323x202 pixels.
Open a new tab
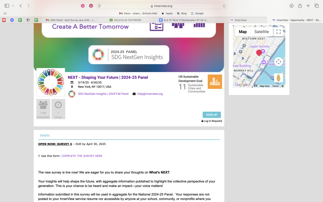(x=308, y=6)
